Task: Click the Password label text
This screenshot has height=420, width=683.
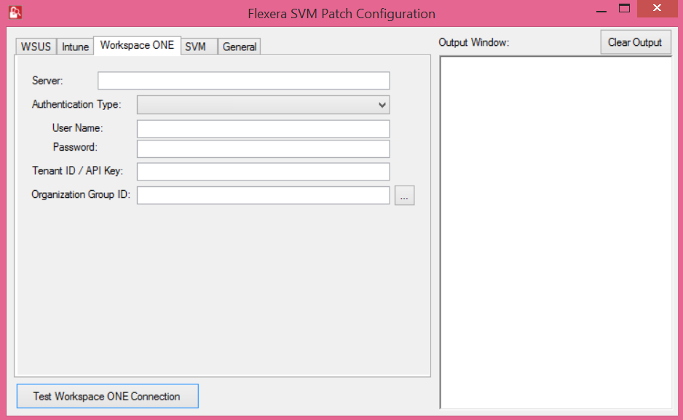Action: [x=75, y=147]
